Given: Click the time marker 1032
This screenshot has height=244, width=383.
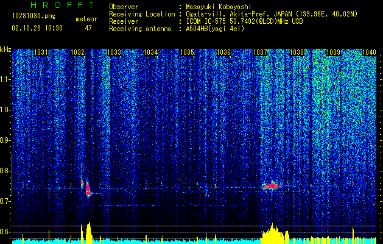Looking at the screenshot, I should [x=77, y=52].
